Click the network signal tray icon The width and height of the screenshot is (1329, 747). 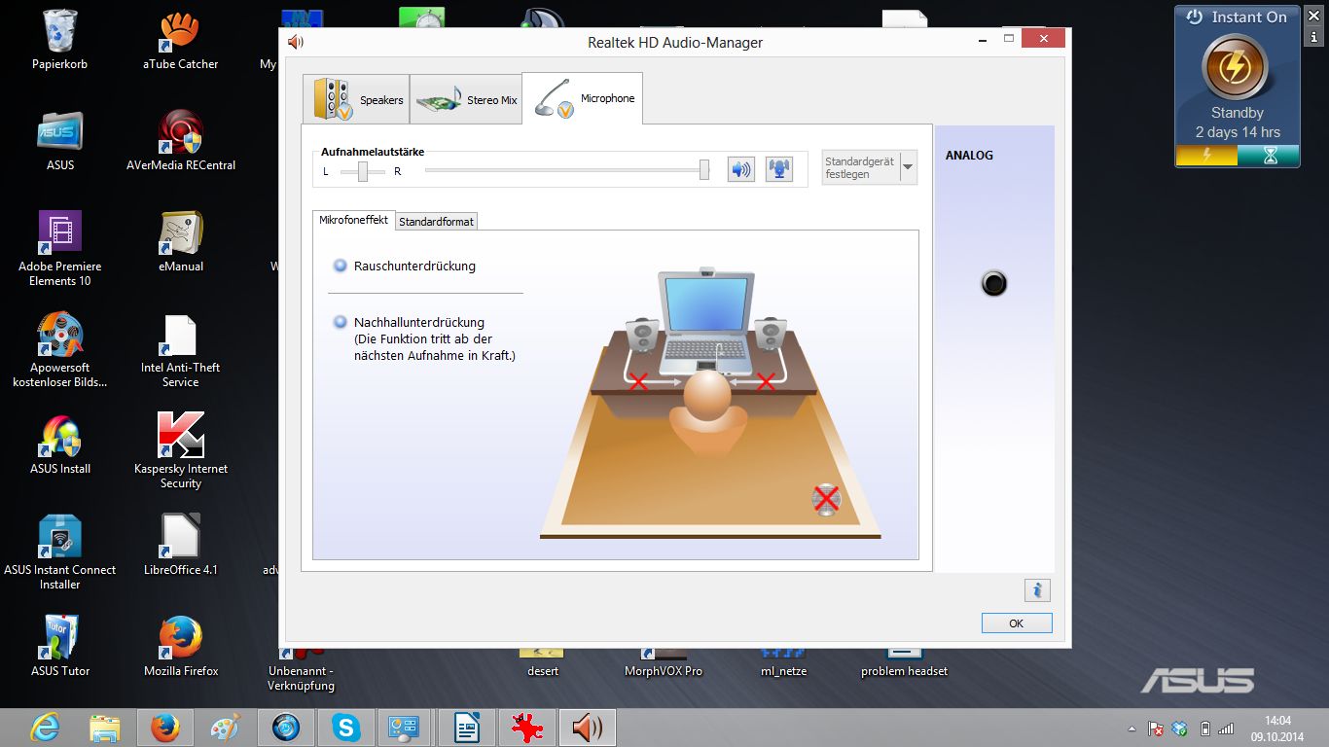click(1226, 729)
